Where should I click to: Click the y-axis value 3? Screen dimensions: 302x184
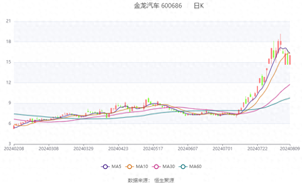coord(10,144)
